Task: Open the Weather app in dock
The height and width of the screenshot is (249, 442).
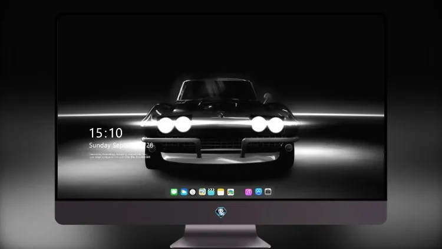Action: tap(184, 192)
